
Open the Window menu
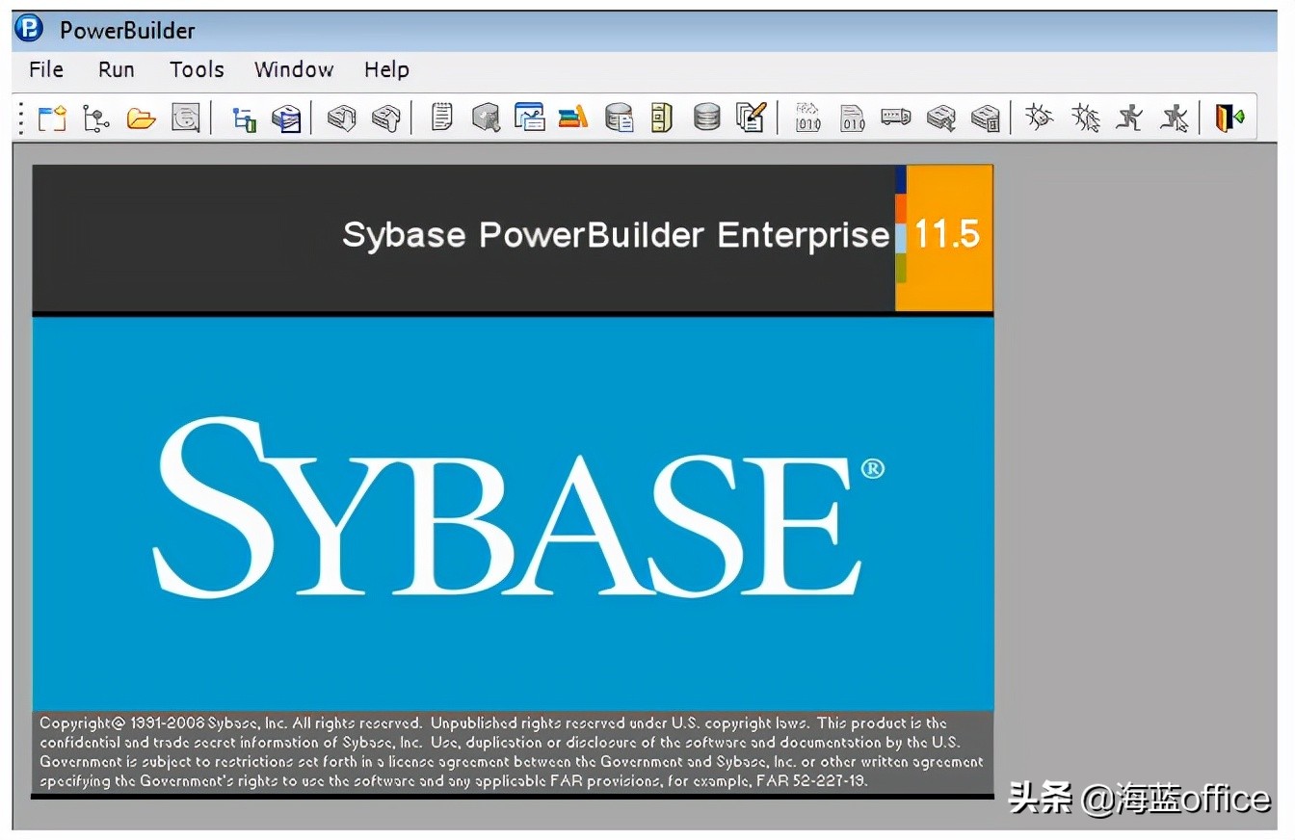(293, 68)
